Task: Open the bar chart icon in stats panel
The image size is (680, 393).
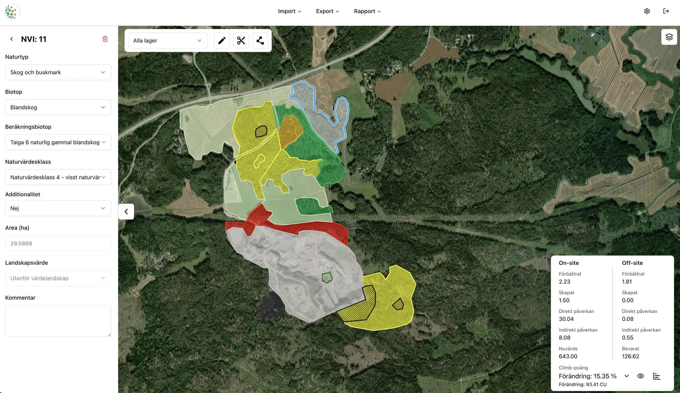Action: pyautogui.click(x=656, y=376)
